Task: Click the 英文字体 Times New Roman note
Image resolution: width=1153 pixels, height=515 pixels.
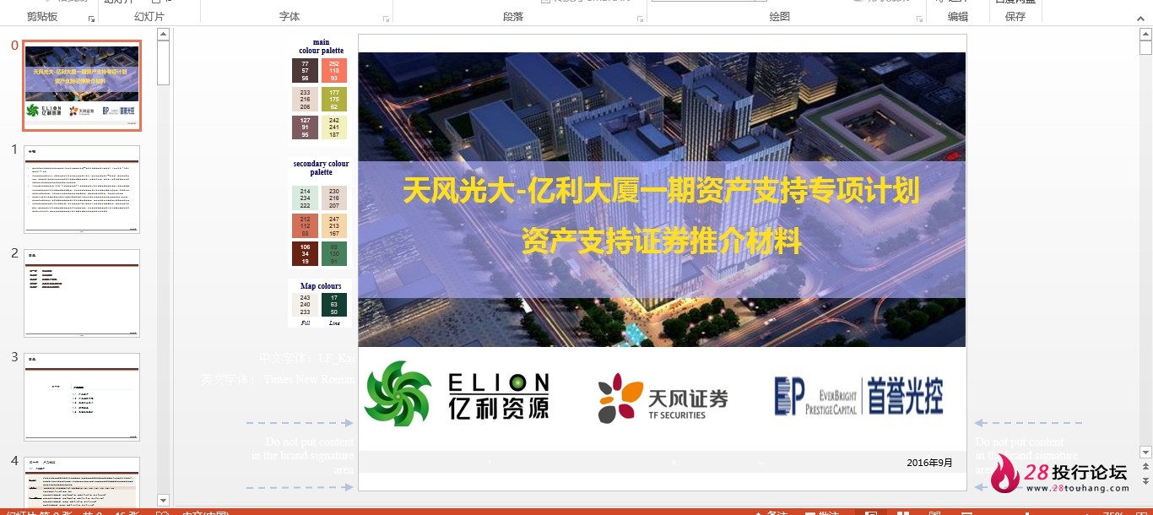Action: coord(279,380)
